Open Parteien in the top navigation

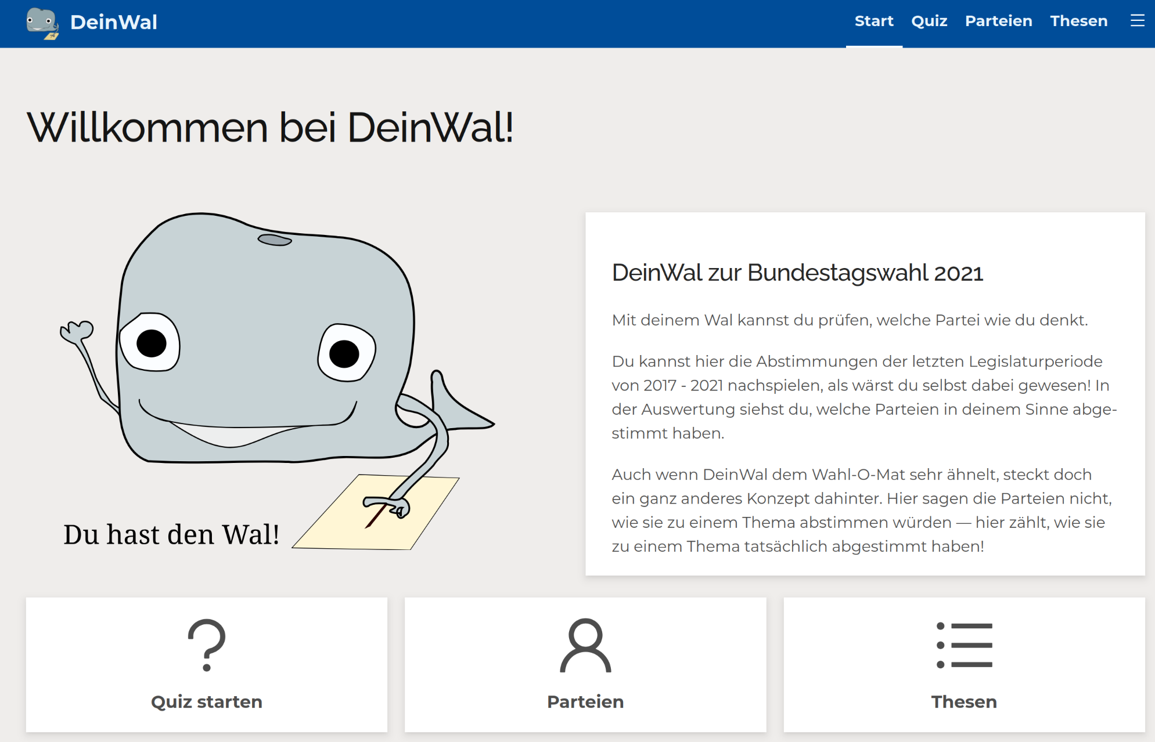pos(998,21)
